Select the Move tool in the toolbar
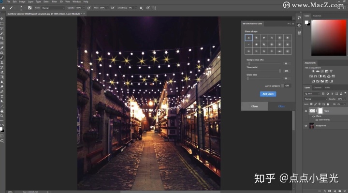The height and width of the screenshot is (193, 348). point(2,19)
